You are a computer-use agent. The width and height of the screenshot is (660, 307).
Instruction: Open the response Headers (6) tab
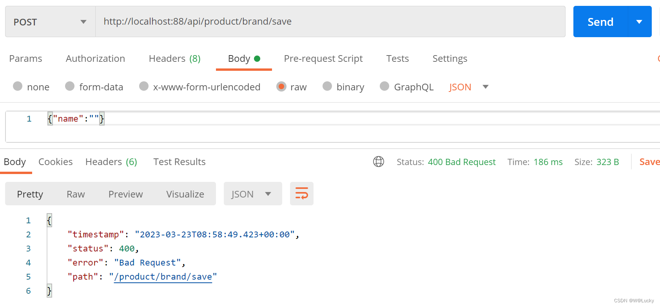tap(111, 162)
